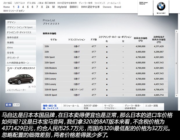Screen dimensions: 180x140
Task: Go to Home in top navigation
Action: click(x=6, y=7)
